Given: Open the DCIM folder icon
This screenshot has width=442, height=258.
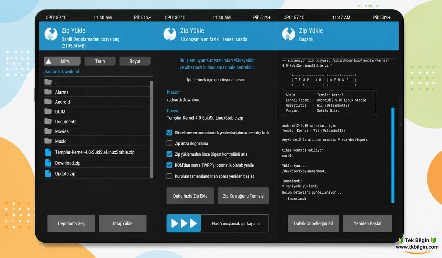Looking at the screenshot, I should tap(48, 111).
